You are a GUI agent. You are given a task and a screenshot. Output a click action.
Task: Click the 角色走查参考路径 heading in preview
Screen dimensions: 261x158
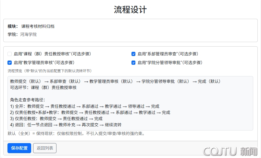[x=27, y=100]
